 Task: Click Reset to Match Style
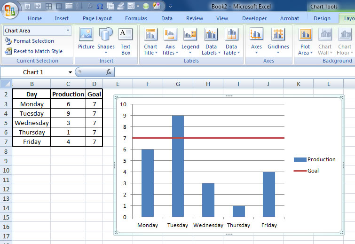[x=38, y=51]
